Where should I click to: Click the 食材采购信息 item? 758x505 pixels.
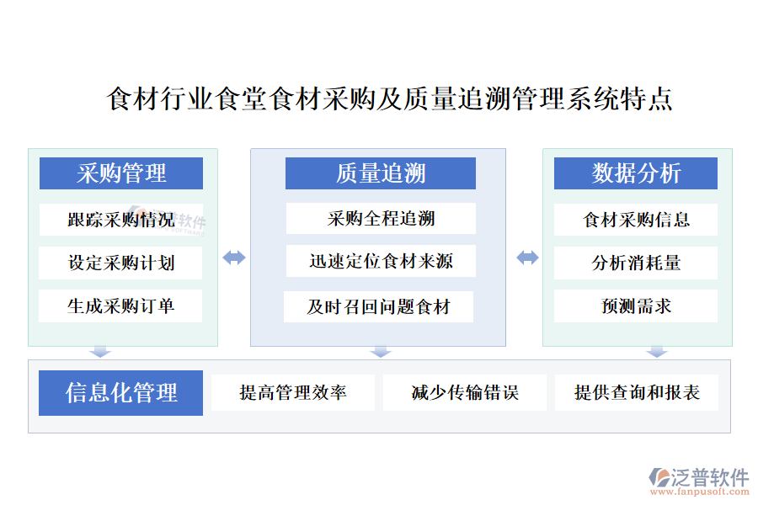tap(636, 220)
